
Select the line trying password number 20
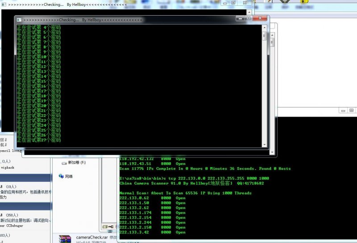point(39,106)
